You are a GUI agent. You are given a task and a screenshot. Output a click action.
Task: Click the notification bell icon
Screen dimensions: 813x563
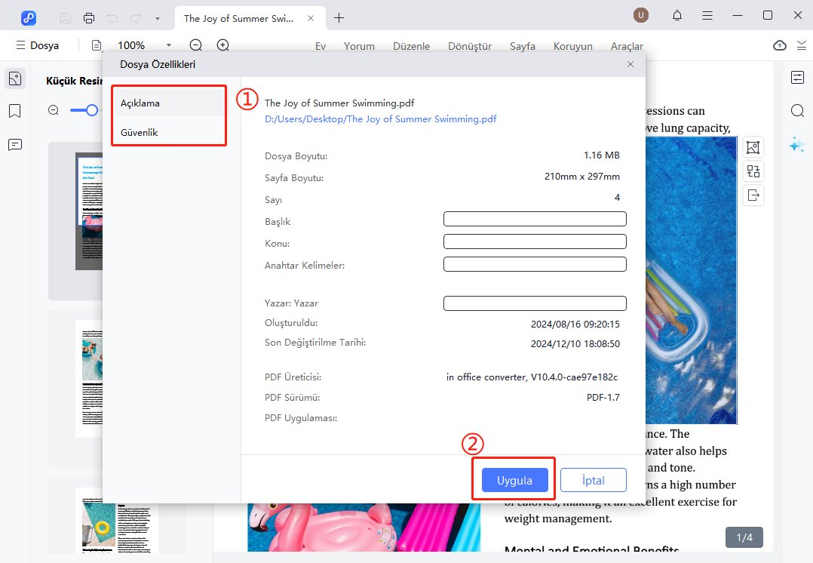click(677, 16)
